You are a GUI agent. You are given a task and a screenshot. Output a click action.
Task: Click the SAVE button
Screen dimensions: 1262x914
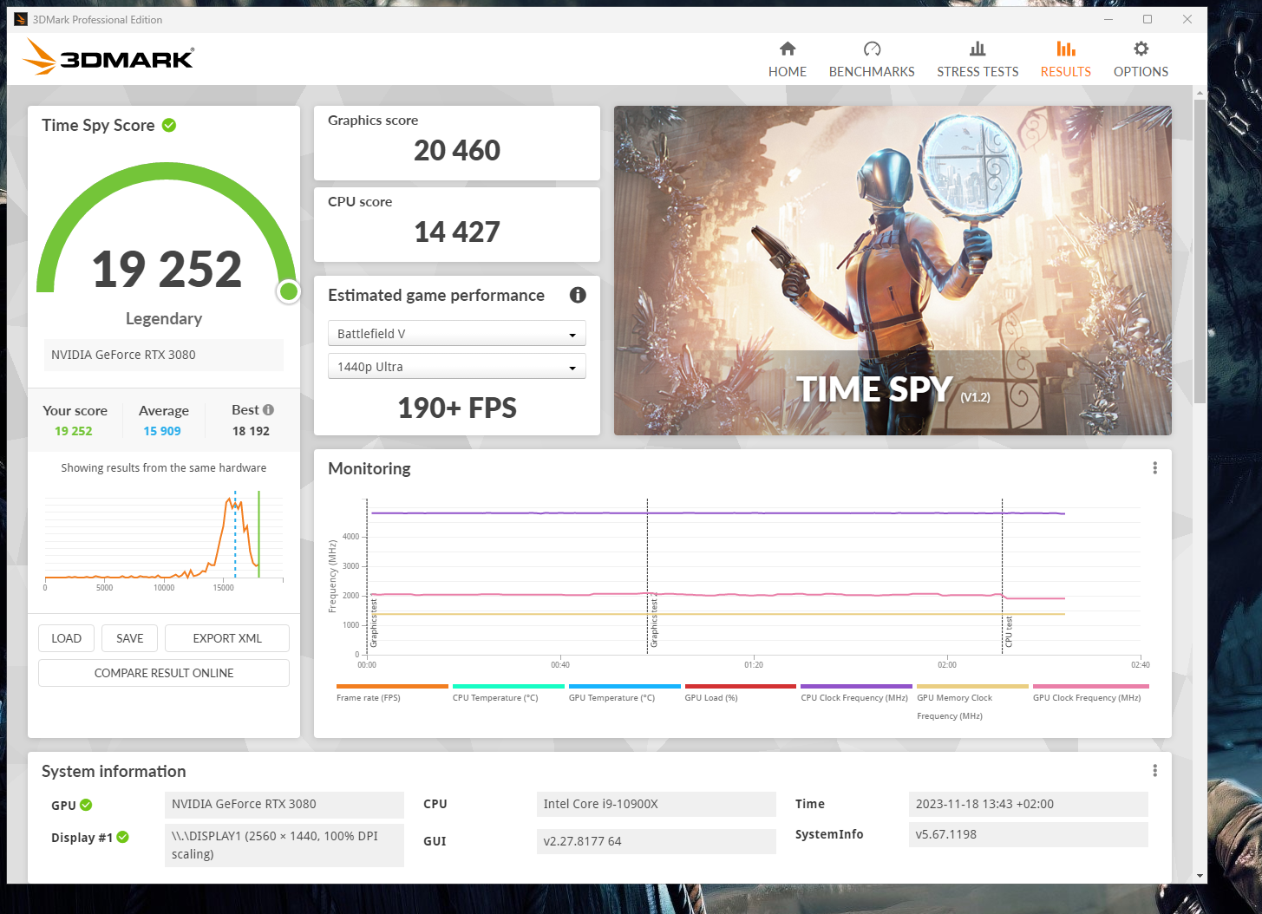point(130,638)
